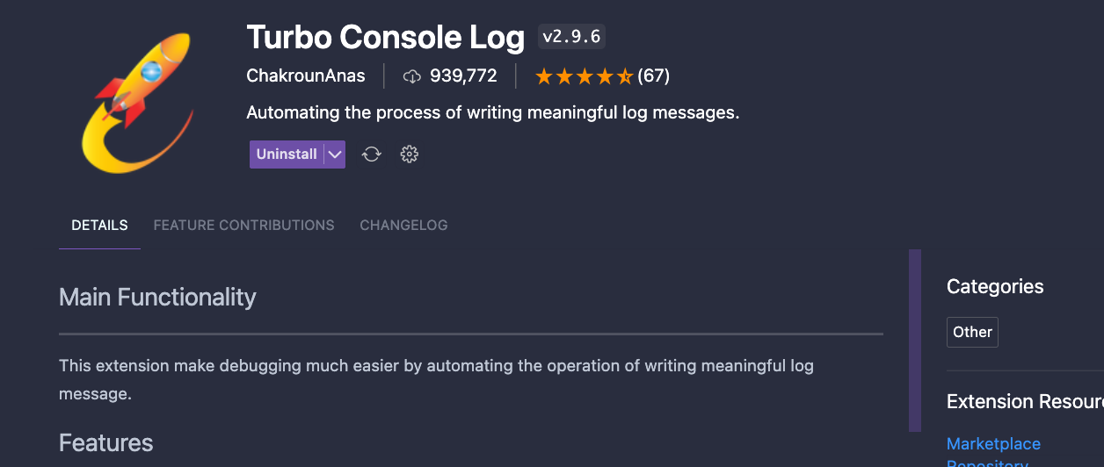
Task: Open the Feature Contributions tab
Action: (x=243, y=226)
